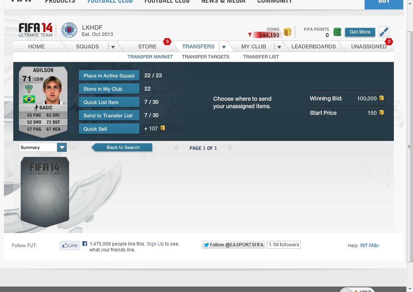Click the Facebook Like button
Screen dimensions: 413x292
pyautogui.click(x=70, y=246)
